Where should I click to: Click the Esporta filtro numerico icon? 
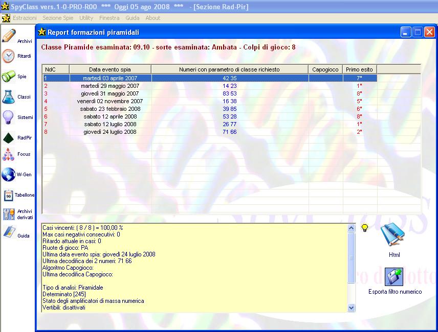click(394, 277)
